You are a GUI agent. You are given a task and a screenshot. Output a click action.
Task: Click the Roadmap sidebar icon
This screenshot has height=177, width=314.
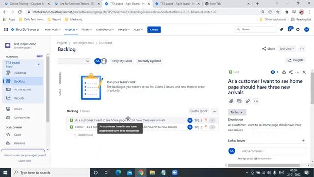pos(8,73)
